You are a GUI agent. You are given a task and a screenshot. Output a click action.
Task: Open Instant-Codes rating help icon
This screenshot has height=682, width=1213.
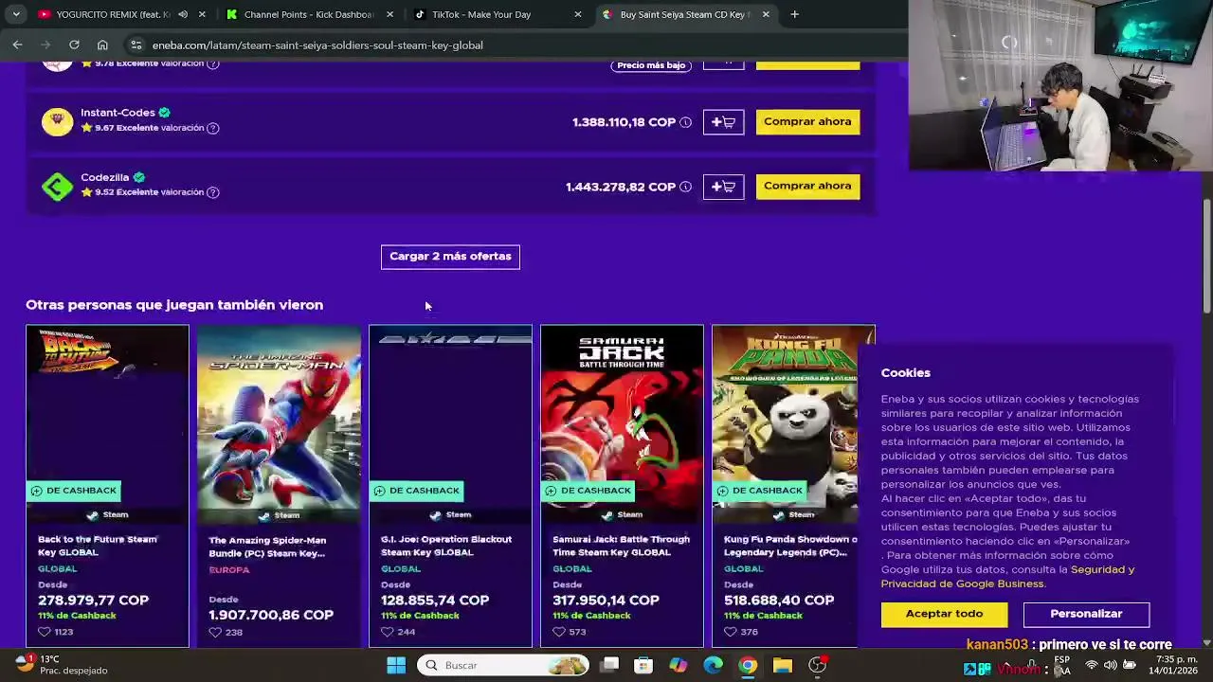[x=213, y=128]
